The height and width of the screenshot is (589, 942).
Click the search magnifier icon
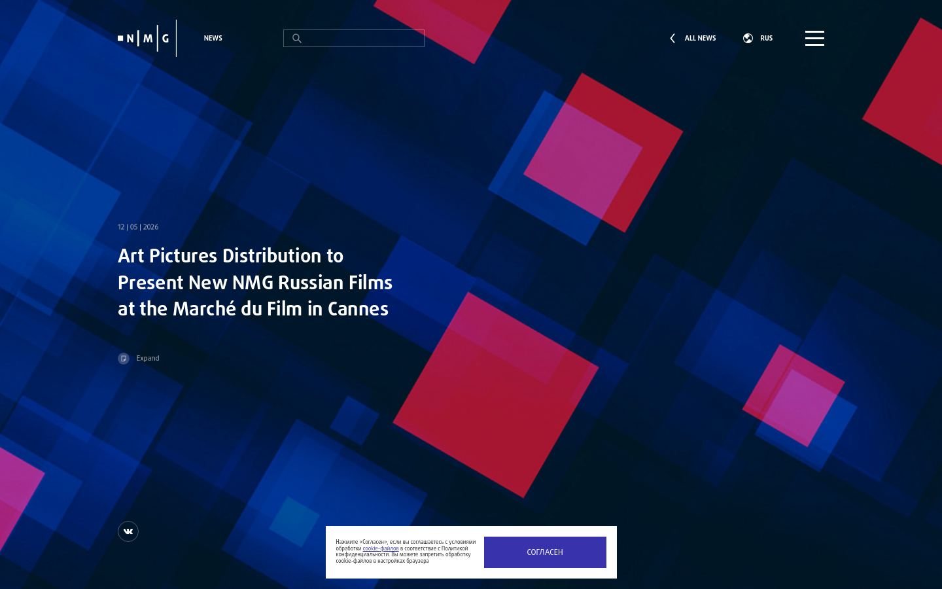coord(296,39)
